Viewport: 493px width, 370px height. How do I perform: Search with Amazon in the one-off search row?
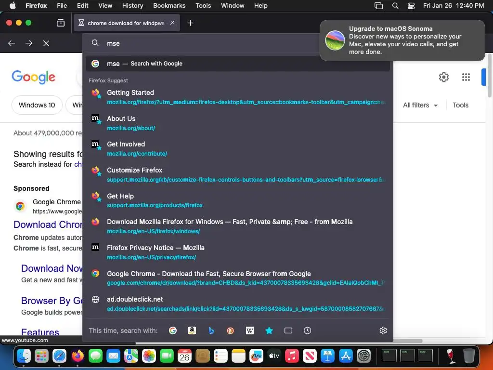pos(192,330)
